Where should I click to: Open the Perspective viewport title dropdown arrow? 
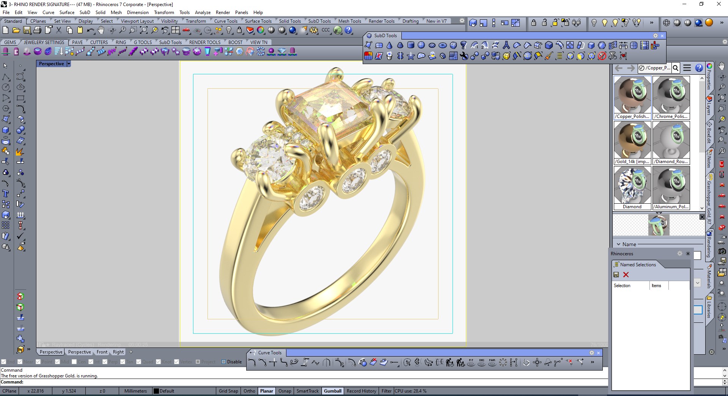pos(69,64)
